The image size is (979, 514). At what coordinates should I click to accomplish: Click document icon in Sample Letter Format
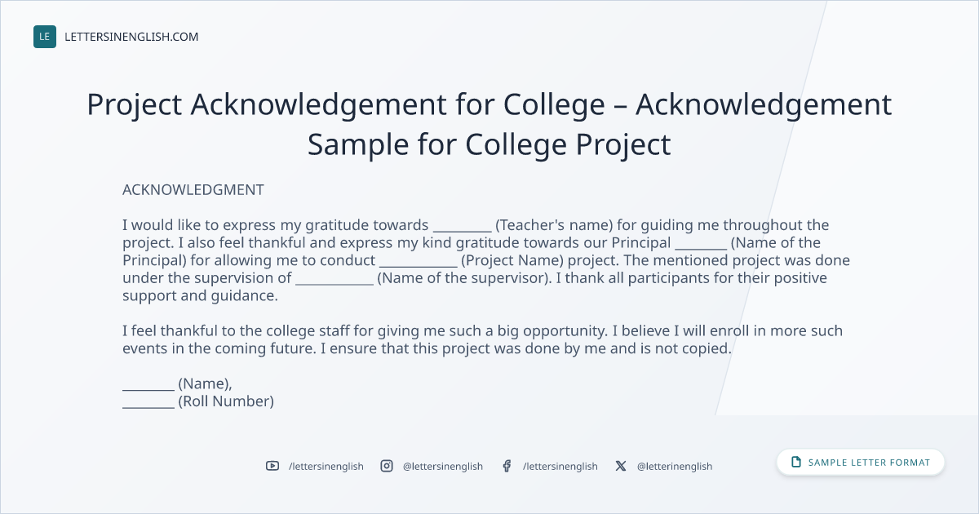(796, 463)
